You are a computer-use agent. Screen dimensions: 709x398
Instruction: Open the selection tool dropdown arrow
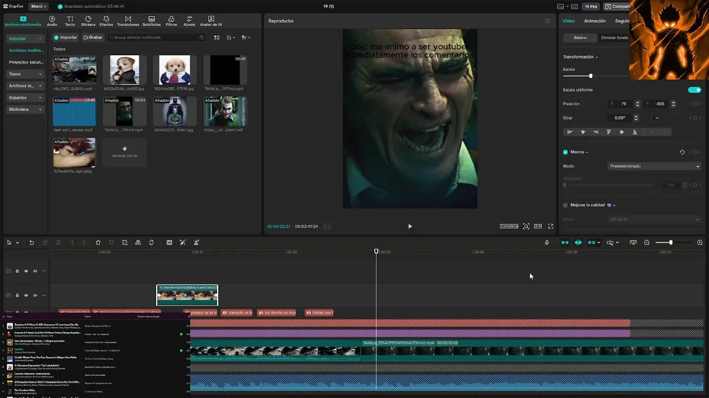click(17, 243)
